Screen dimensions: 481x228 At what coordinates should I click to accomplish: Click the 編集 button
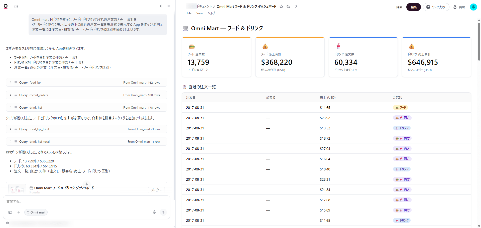click(x=414, y=7)
